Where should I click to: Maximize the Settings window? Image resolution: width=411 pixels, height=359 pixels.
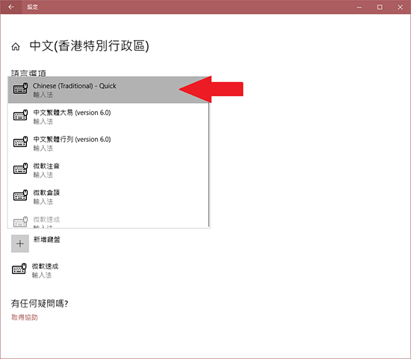pos(380,7)
